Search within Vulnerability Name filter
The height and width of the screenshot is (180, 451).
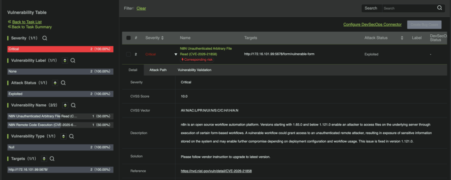click(73, 105)
